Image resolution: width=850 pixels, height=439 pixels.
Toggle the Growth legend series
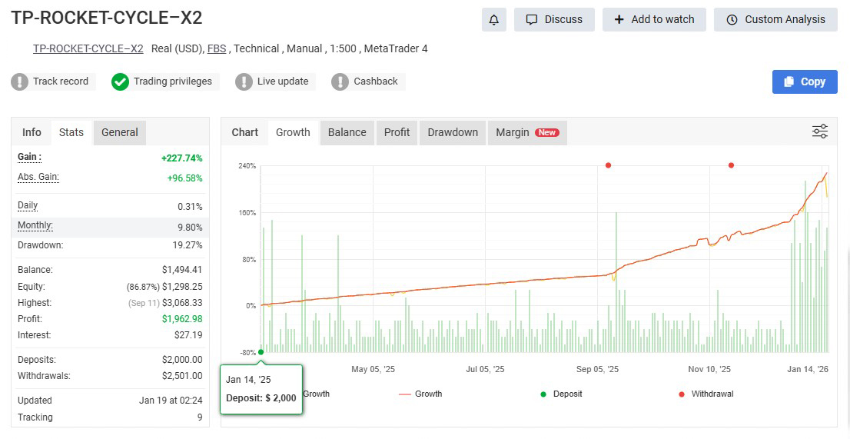(x=420, y=394)
